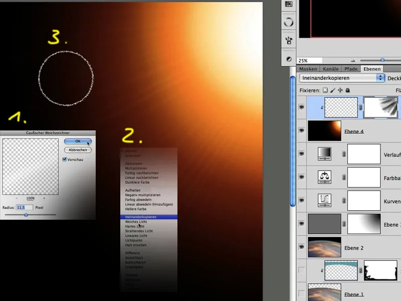Toggle the mask link on Kurven layer
401x301 pixels.
click(x=344, y=200)
